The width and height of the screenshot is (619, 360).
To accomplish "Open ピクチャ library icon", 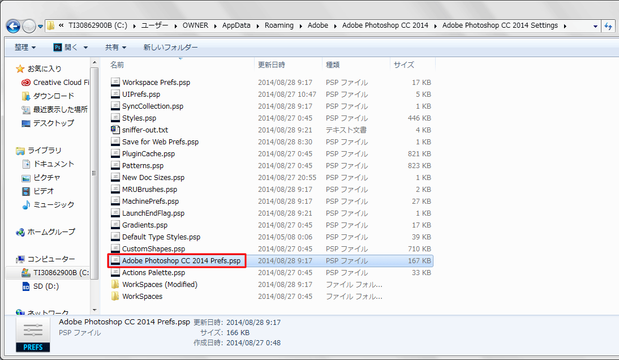I will coord(25,178).
